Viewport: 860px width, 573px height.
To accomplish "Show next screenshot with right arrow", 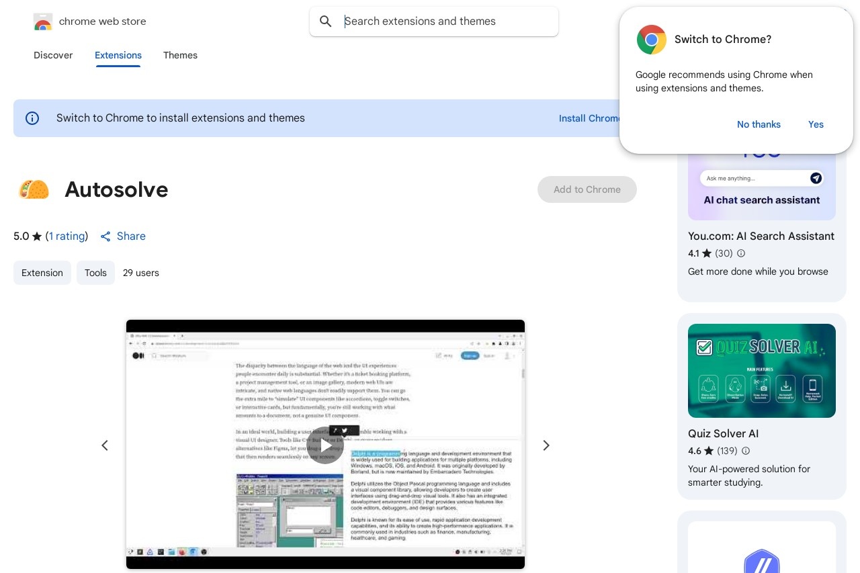I will click(x=546, y=445).
